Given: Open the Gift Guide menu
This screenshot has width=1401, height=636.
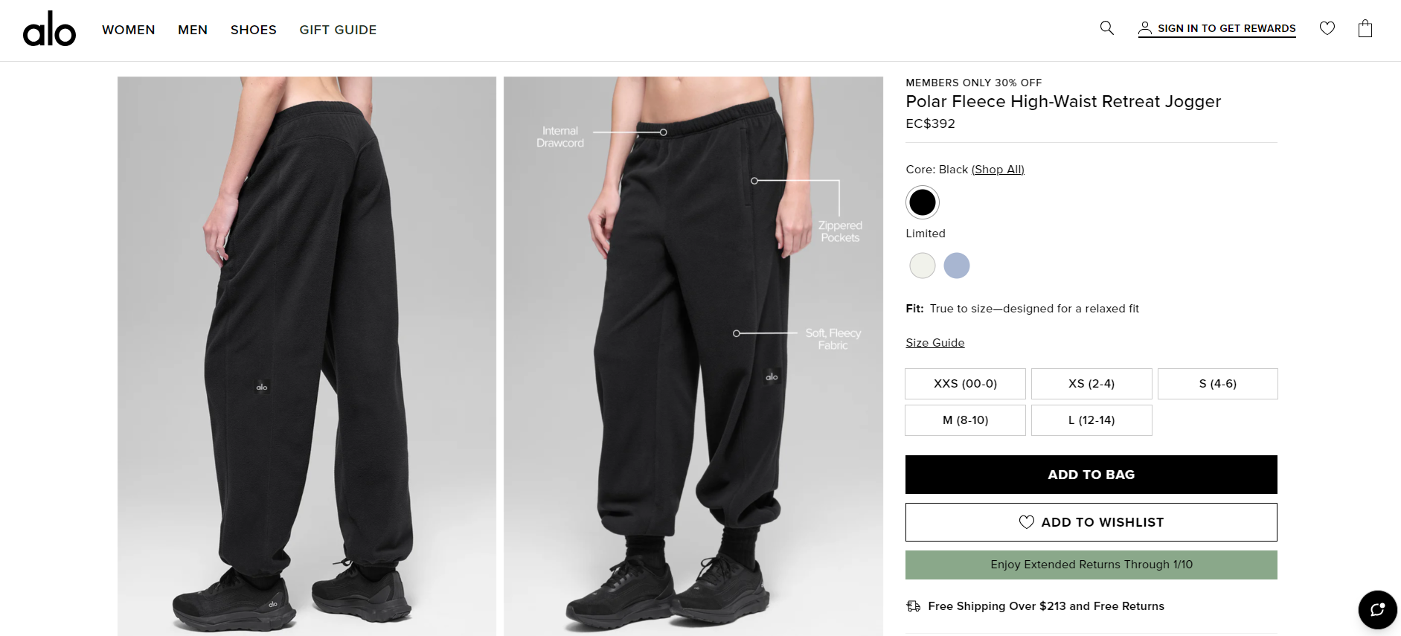Looking at the screenshot, I should [338, 30].
